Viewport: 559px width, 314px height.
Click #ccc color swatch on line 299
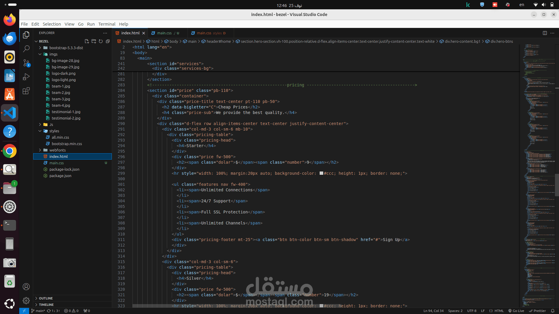[x=321, y=173]
